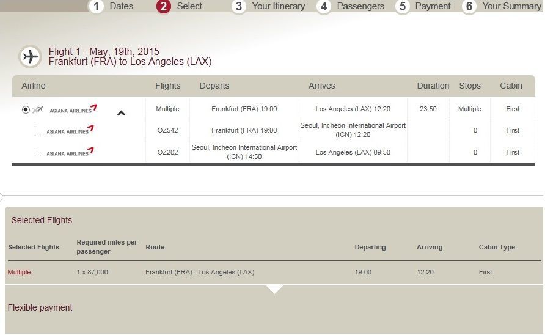
Task: Expand the Flexible payment section arrow
Action: tap(274, 289)
